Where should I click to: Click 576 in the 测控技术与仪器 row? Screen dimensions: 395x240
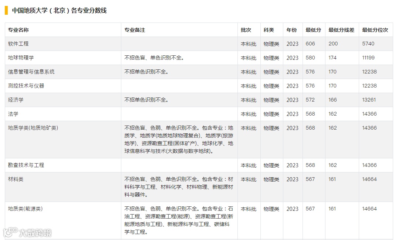[310, 86]
